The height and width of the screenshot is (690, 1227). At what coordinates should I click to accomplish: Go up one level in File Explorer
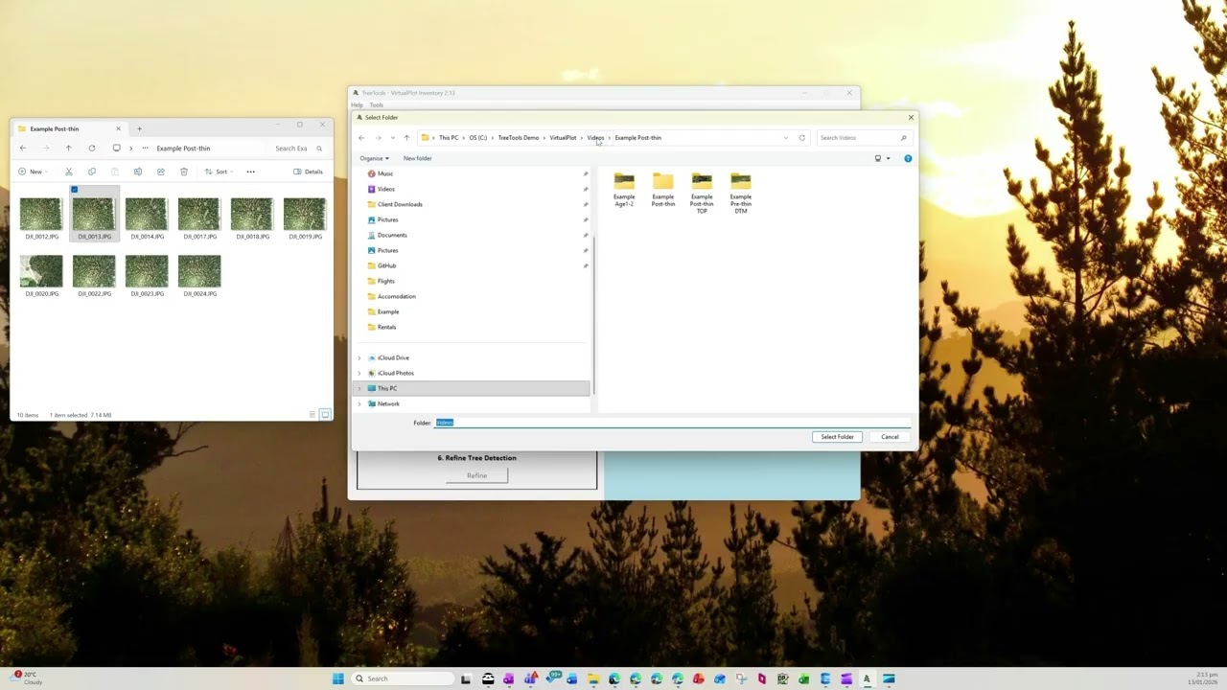pos(69,149)
